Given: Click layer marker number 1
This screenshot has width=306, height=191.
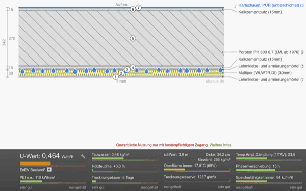Looking at the screenshot, I should pos(116,77).
